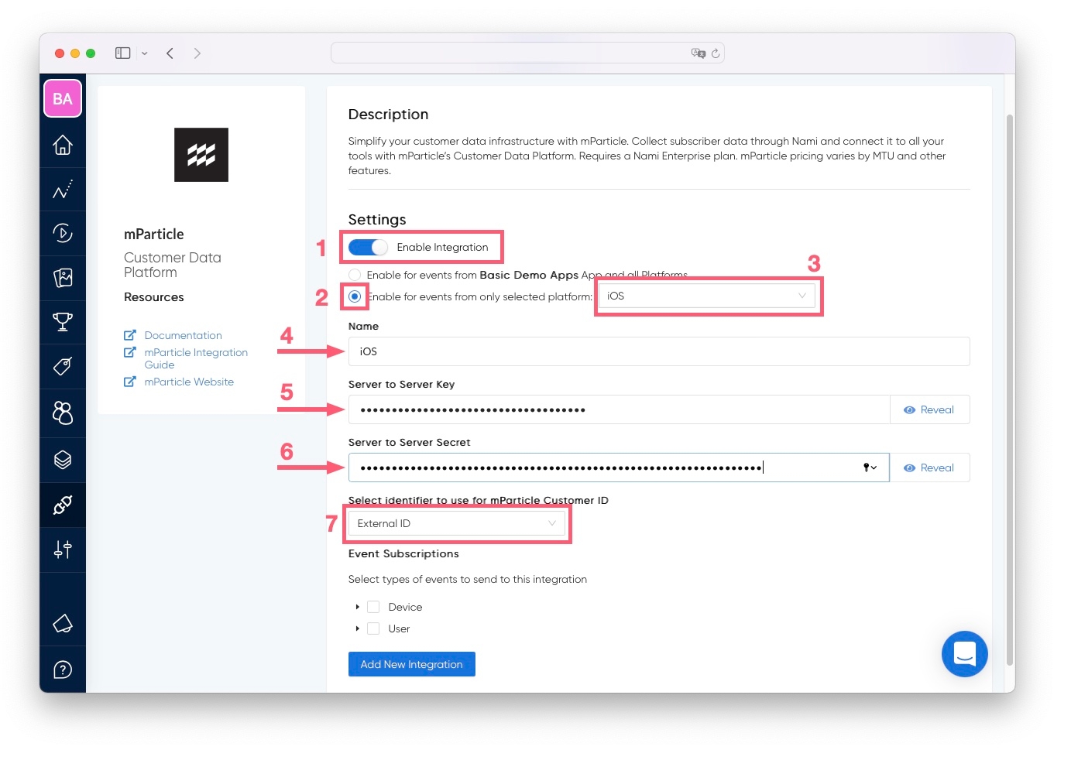Click the key icon in Server Secret field
The image size is (1071, 774).
pos(870,467)
